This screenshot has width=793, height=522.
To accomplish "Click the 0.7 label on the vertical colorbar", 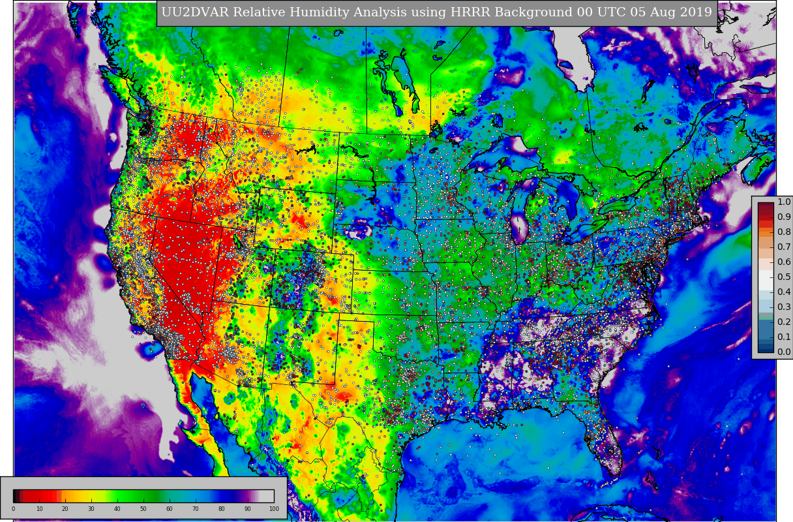I will click(x=784, y=247).
